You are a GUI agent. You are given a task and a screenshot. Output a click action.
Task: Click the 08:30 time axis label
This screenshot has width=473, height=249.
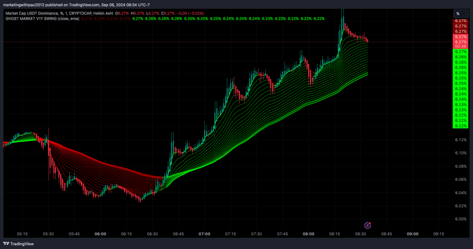click(x=360, y=234)
